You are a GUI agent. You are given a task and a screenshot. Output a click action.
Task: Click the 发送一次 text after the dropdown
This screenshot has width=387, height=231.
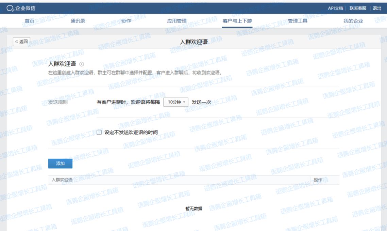click(201, 102)
